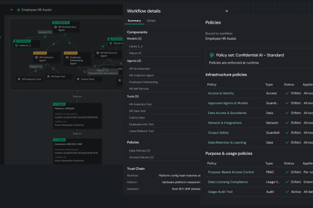Click the Platform: OPAQUE card

(77, 116)
